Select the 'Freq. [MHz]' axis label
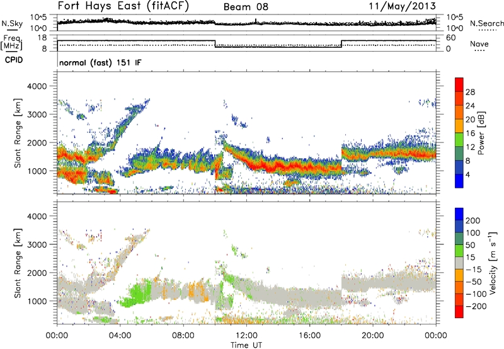Viewport: 504px width, 349px height. [x=12, y=42]
